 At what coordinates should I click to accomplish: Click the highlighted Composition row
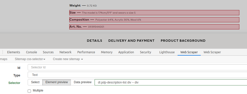pyautogui.click(x=154, y=20)
